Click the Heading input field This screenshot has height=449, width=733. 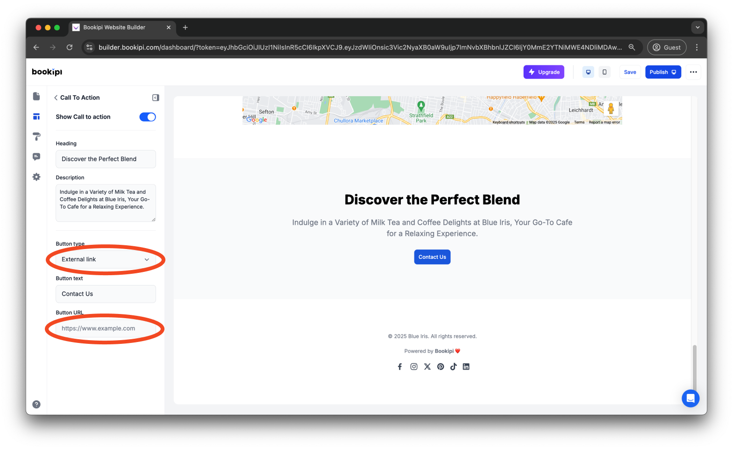coord(106,159)
